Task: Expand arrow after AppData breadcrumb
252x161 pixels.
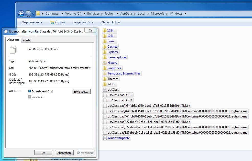Action: [x=135, y=14]
